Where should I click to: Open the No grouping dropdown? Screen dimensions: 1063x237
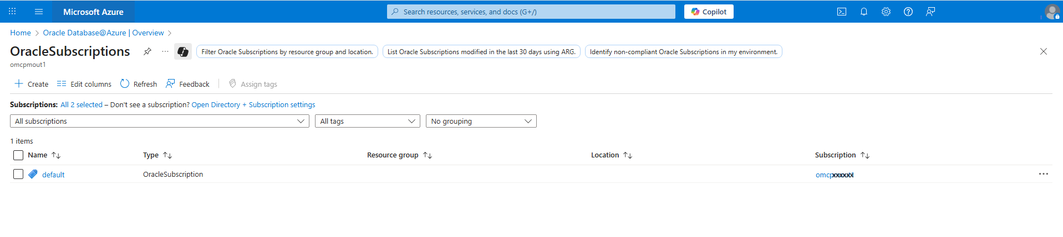(x=481, y=121)
